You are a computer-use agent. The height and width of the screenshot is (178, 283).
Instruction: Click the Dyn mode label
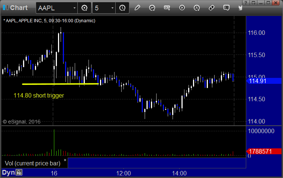(8, 172)
